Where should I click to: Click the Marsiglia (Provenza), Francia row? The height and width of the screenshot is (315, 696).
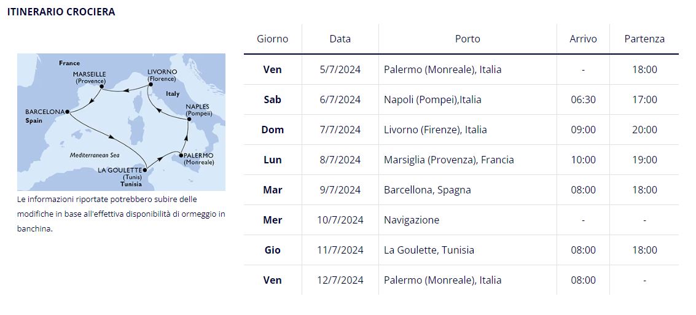(x=461, y=160)
